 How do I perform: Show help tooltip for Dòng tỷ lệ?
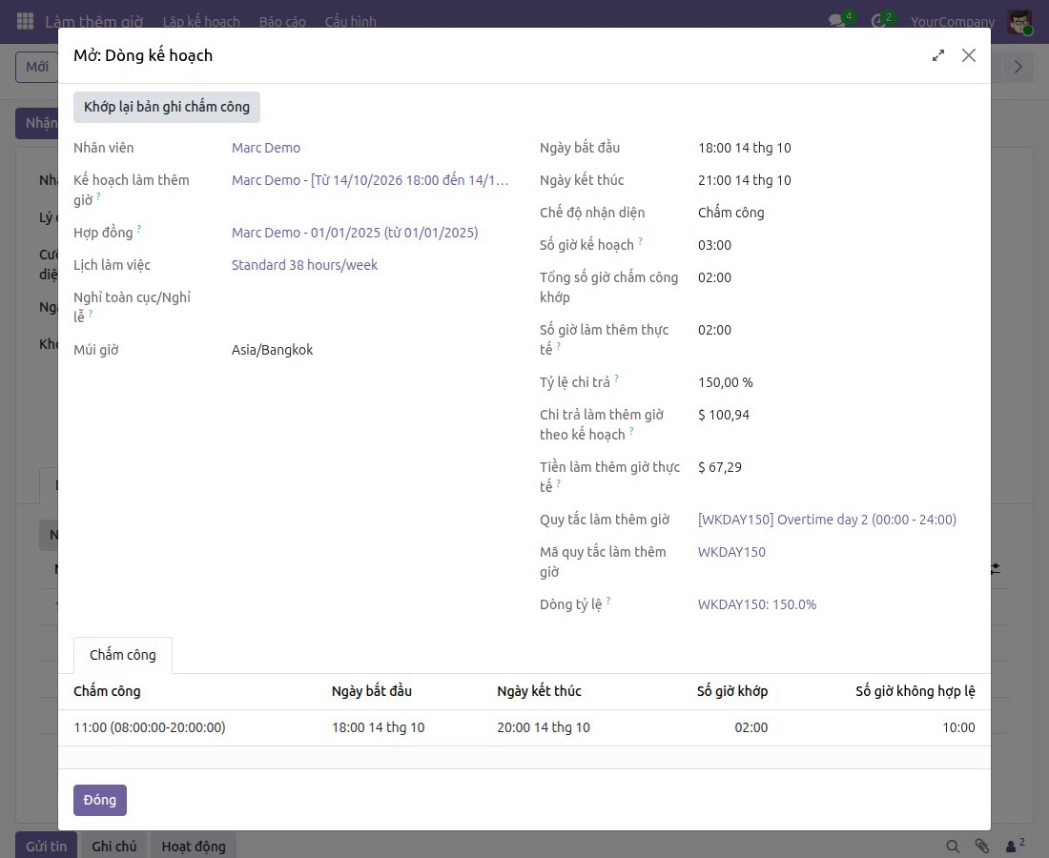[608, 601]
